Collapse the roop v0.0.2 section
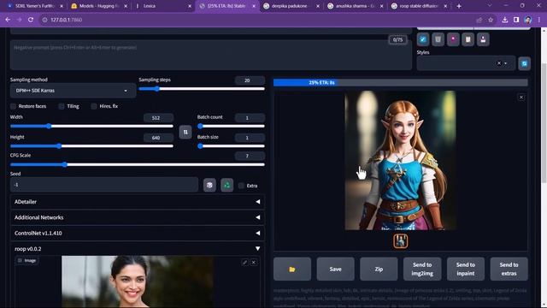The image size is (547, 308). [137, 249]
